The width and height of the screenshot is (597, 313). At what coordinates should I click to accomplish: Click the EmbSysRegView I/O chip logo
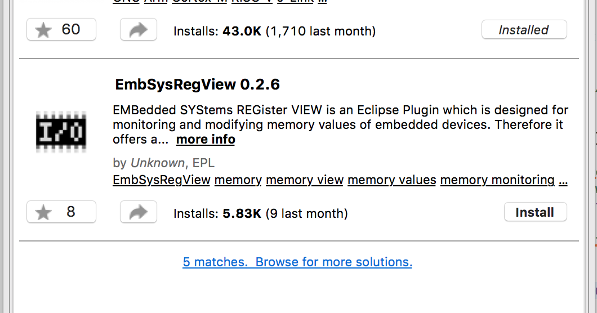pos(61,131)
